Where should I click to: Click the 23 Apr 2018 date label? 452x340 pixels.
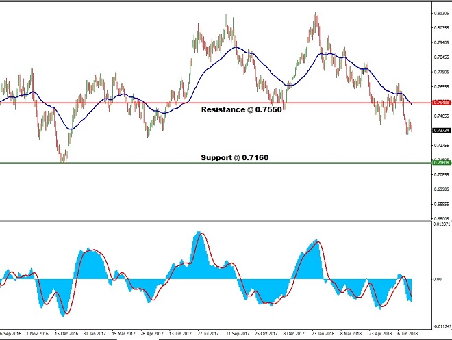380,334
